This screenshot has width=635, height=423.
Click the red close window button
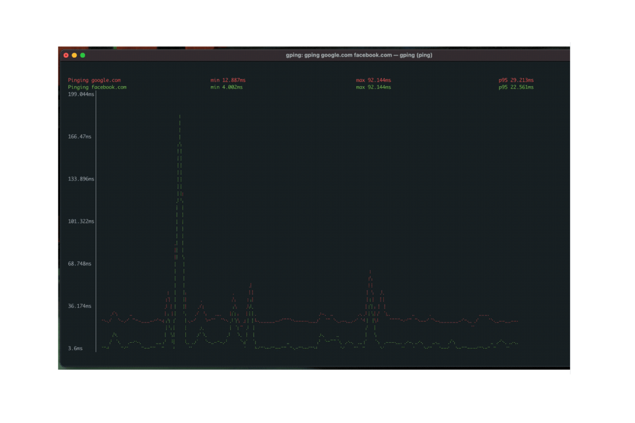66,55
